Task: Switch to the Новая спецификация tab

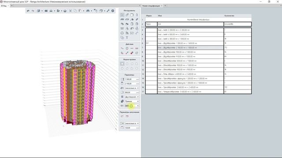Action: click(x=151, y=6)
